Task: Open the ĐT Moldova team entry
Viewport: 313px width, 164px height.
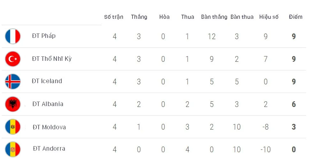Action: [49, 127]
